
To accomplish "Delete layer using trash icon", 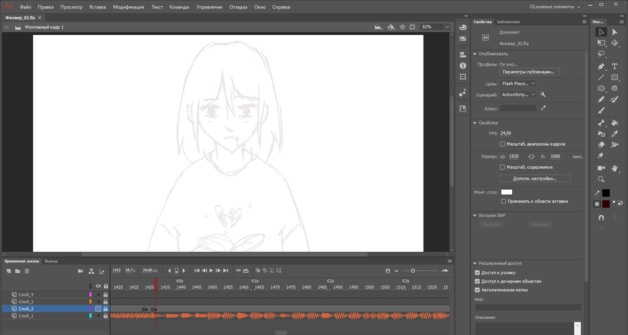I will (x=27, y=271).
